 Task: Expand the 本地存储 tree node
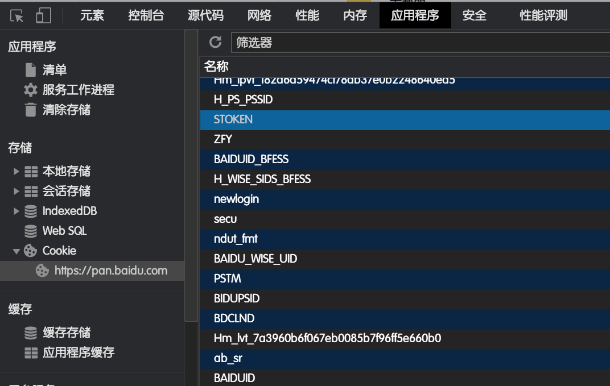click(x=17, y=171)
